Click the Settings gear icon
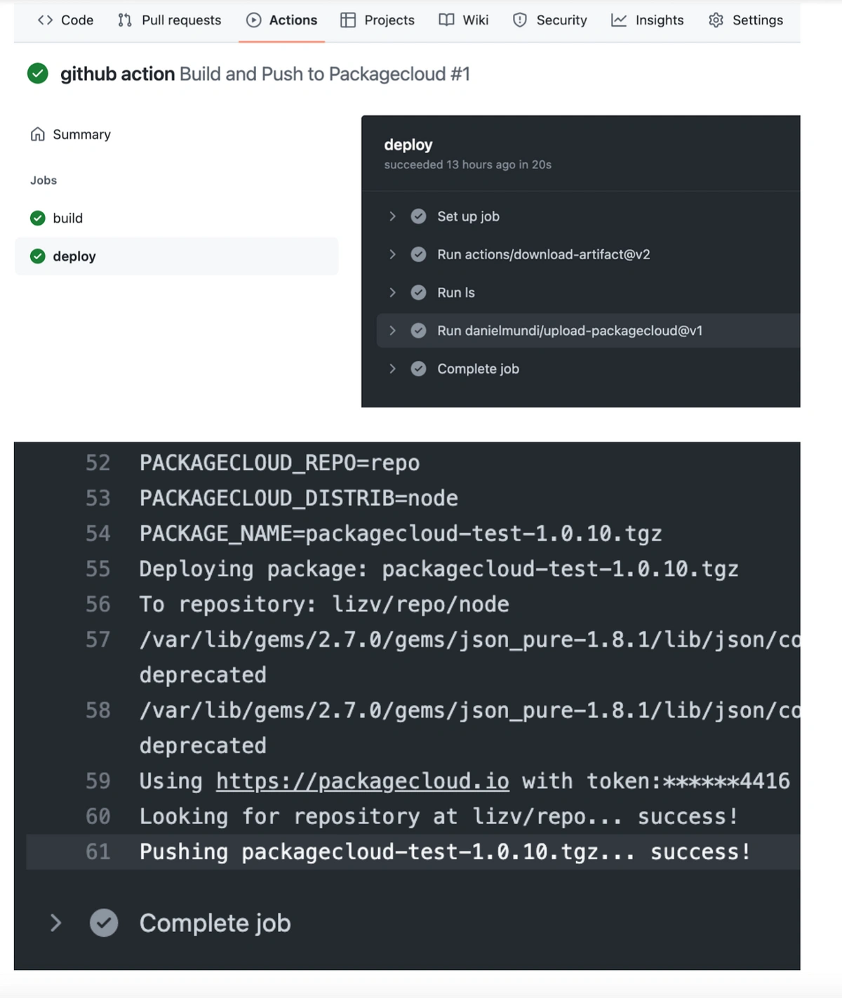 pyautogui.click(x=716, y=20)
